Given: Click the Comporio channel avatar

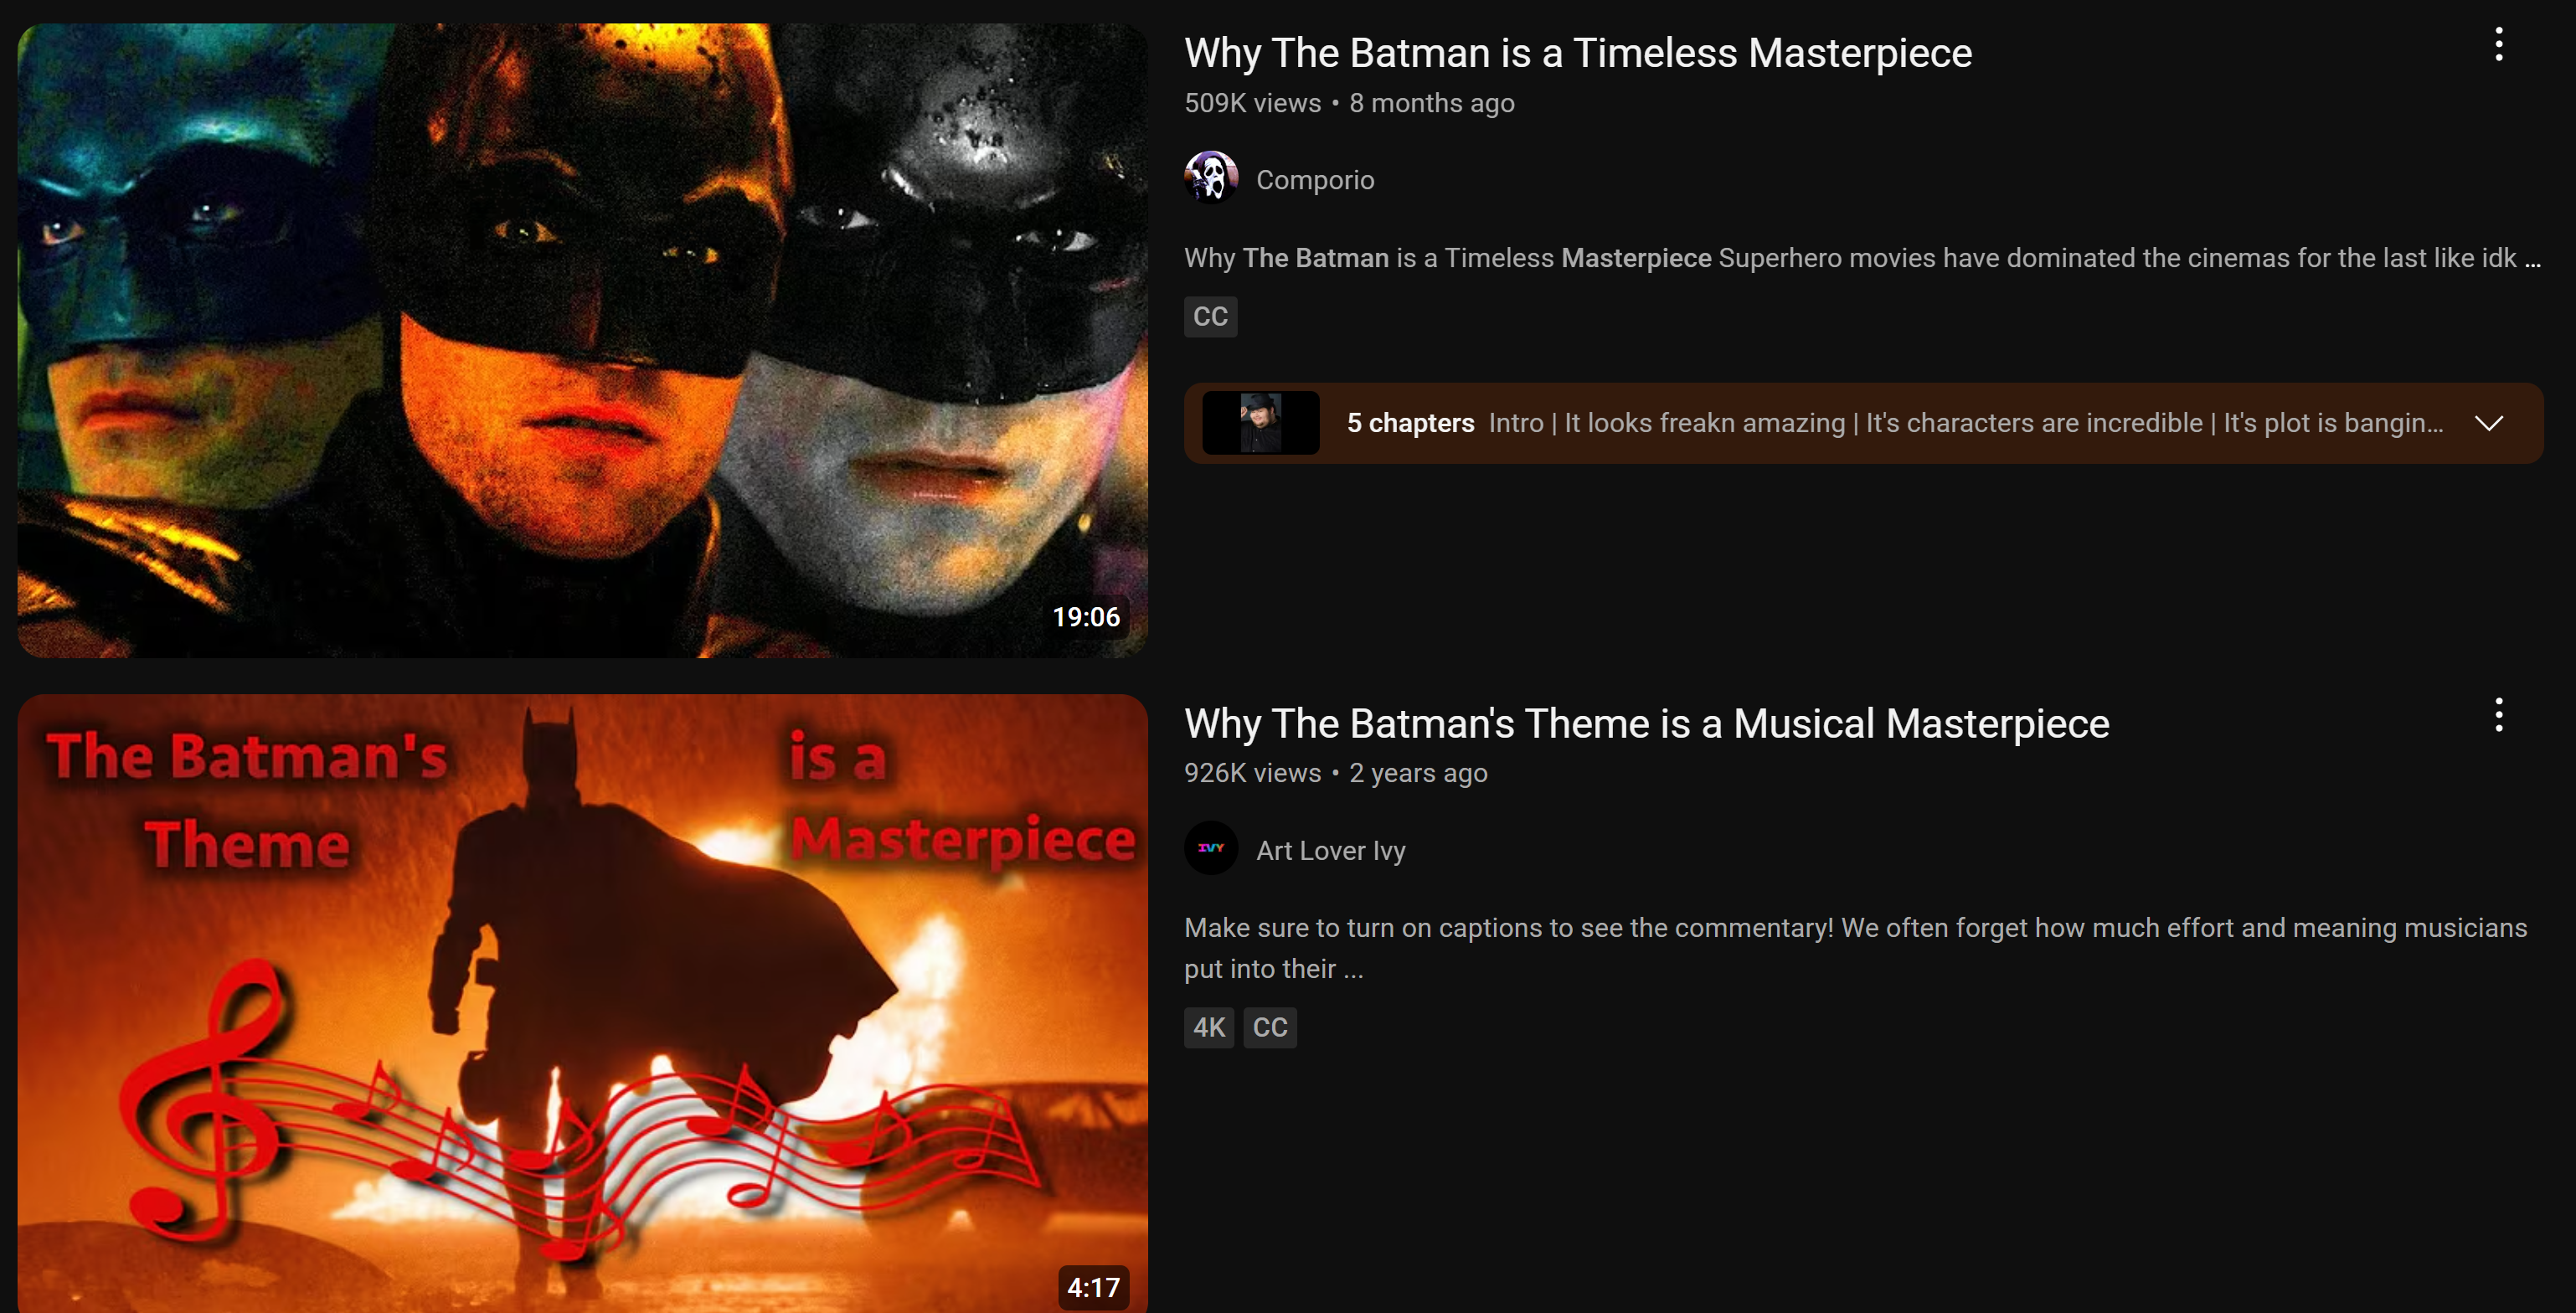Looking at the screenshot, I should click(x=1211, y=178).
